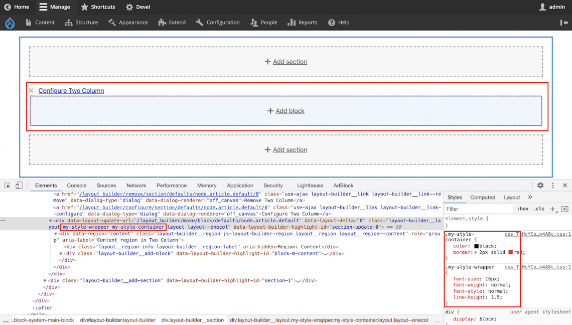Toggle the device toolbar icon

pyautogui.click(x=19, y=186)
